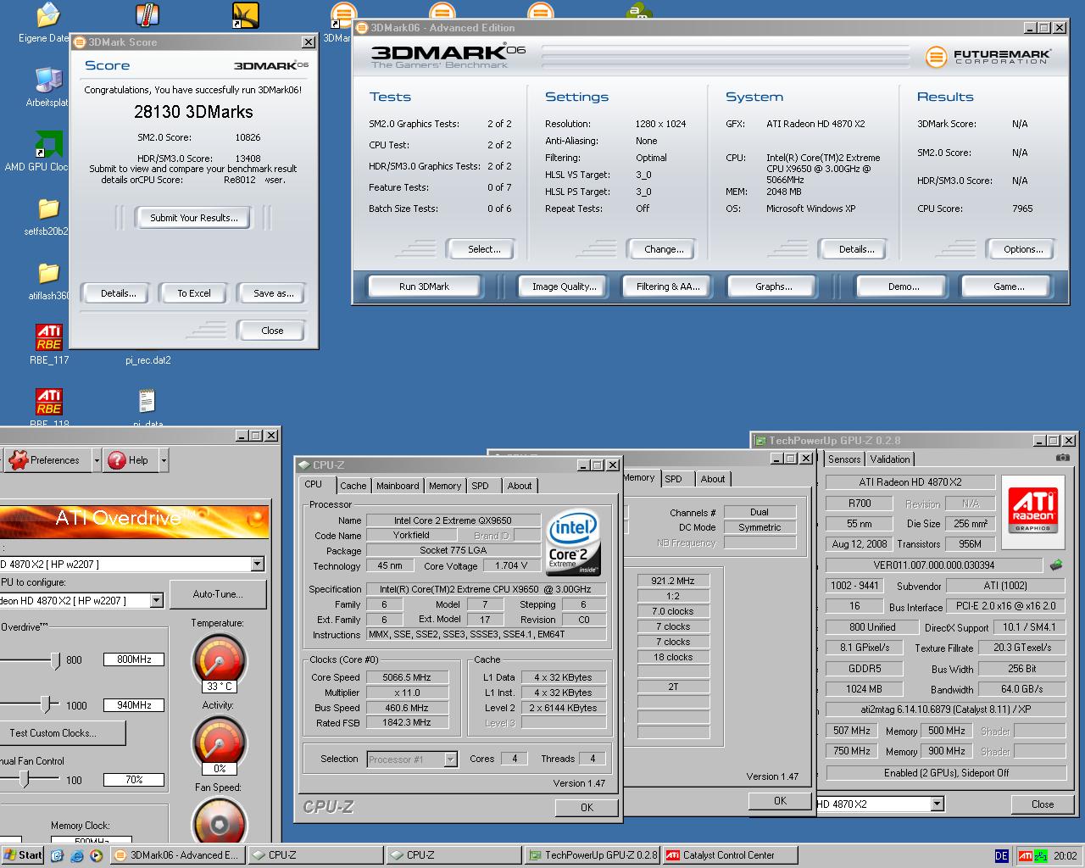Click the Graphs button in 3DMark06
The width and height of the screenshot is (1085, 868).
[774, 287]
